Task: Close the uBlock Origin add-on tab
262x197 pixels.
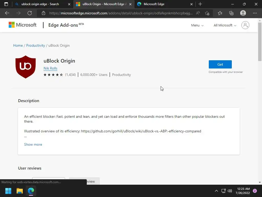Action: point(130,4)
